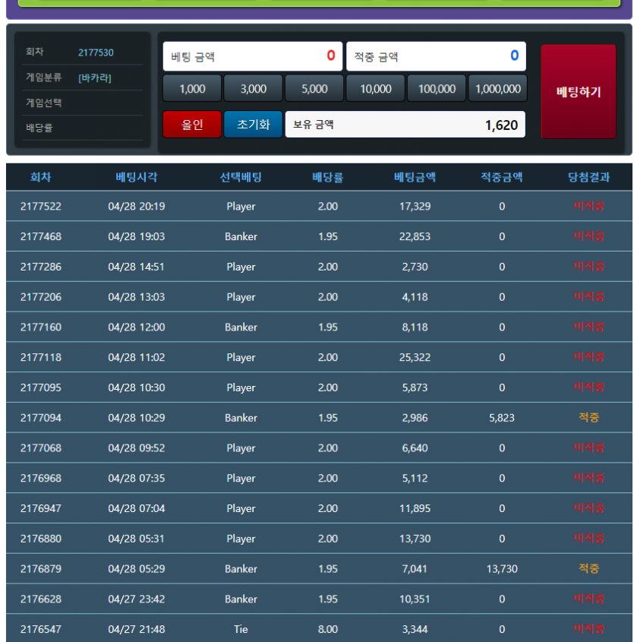Click the 보유 금액 balance field
634x642 pixels.
(x=405, y=125)
